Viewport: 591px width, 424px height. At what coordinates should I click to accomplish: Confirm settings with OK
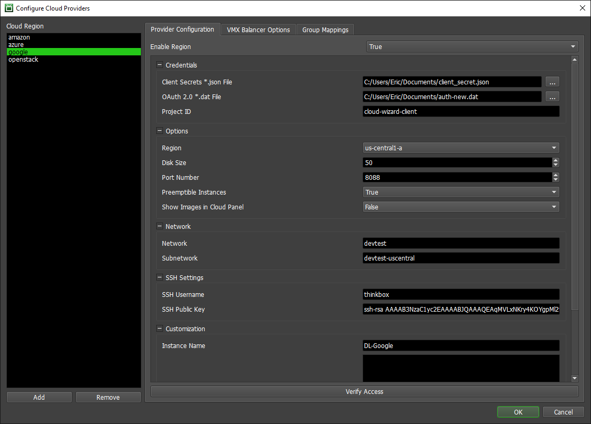coord(518,412)
